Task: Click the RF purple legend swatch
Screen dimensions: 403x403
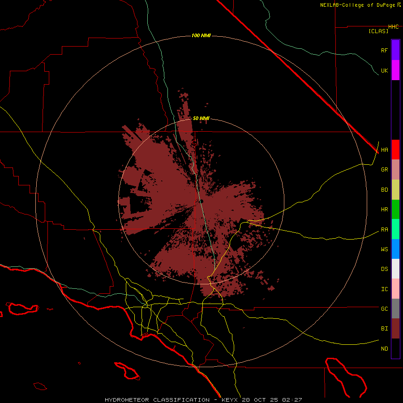Action: click(x=395, y=50)
